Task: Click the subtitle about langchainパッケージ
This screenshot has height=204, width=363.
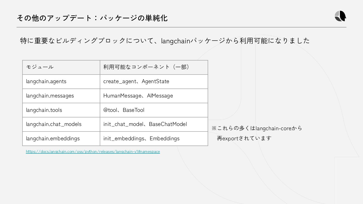Action: pos(165,41)
